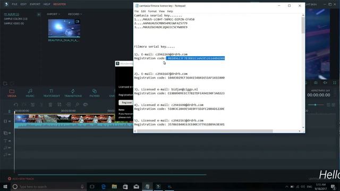Screen dimensions: 340x191
Task: Click the video clip on the timeline
Action: tap(74, 121)
